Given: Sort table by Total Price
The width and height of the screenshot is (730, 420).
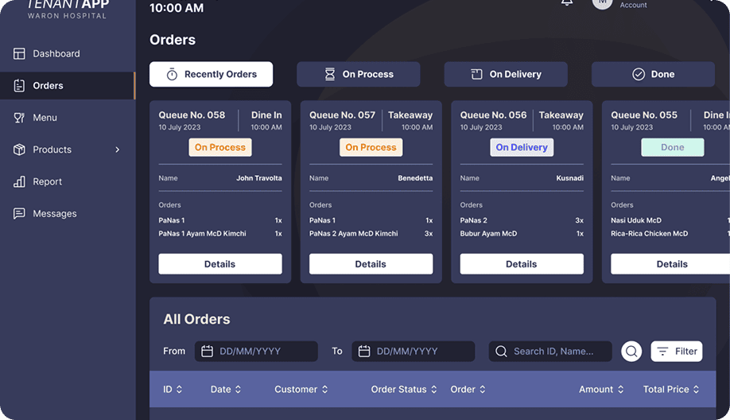Looking at the screenshot, I should tap(671, 390).
